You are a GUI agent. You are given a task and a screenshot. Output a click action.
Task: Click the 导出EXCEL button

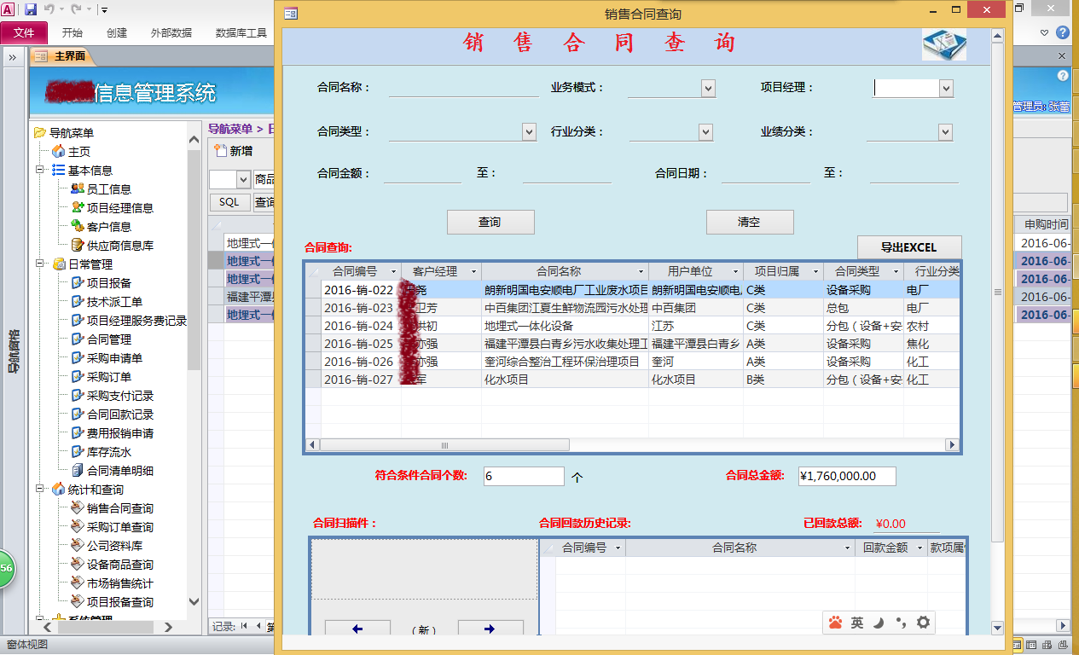(x=909, y=247)
